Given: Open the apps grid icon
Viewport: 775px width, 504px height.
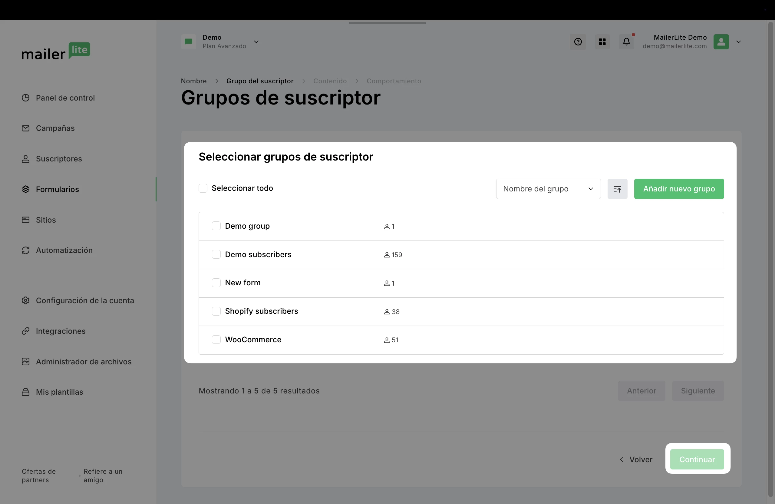Looking at the screenshot, I should (x=602, y=42).
